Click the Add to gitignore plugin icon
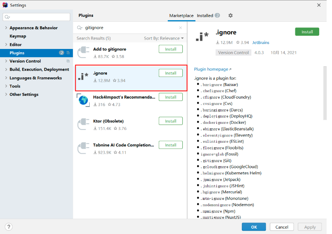 pyautogui.click(x=84, y=52)
